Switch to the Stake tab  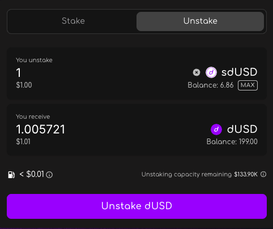[73, 21]
